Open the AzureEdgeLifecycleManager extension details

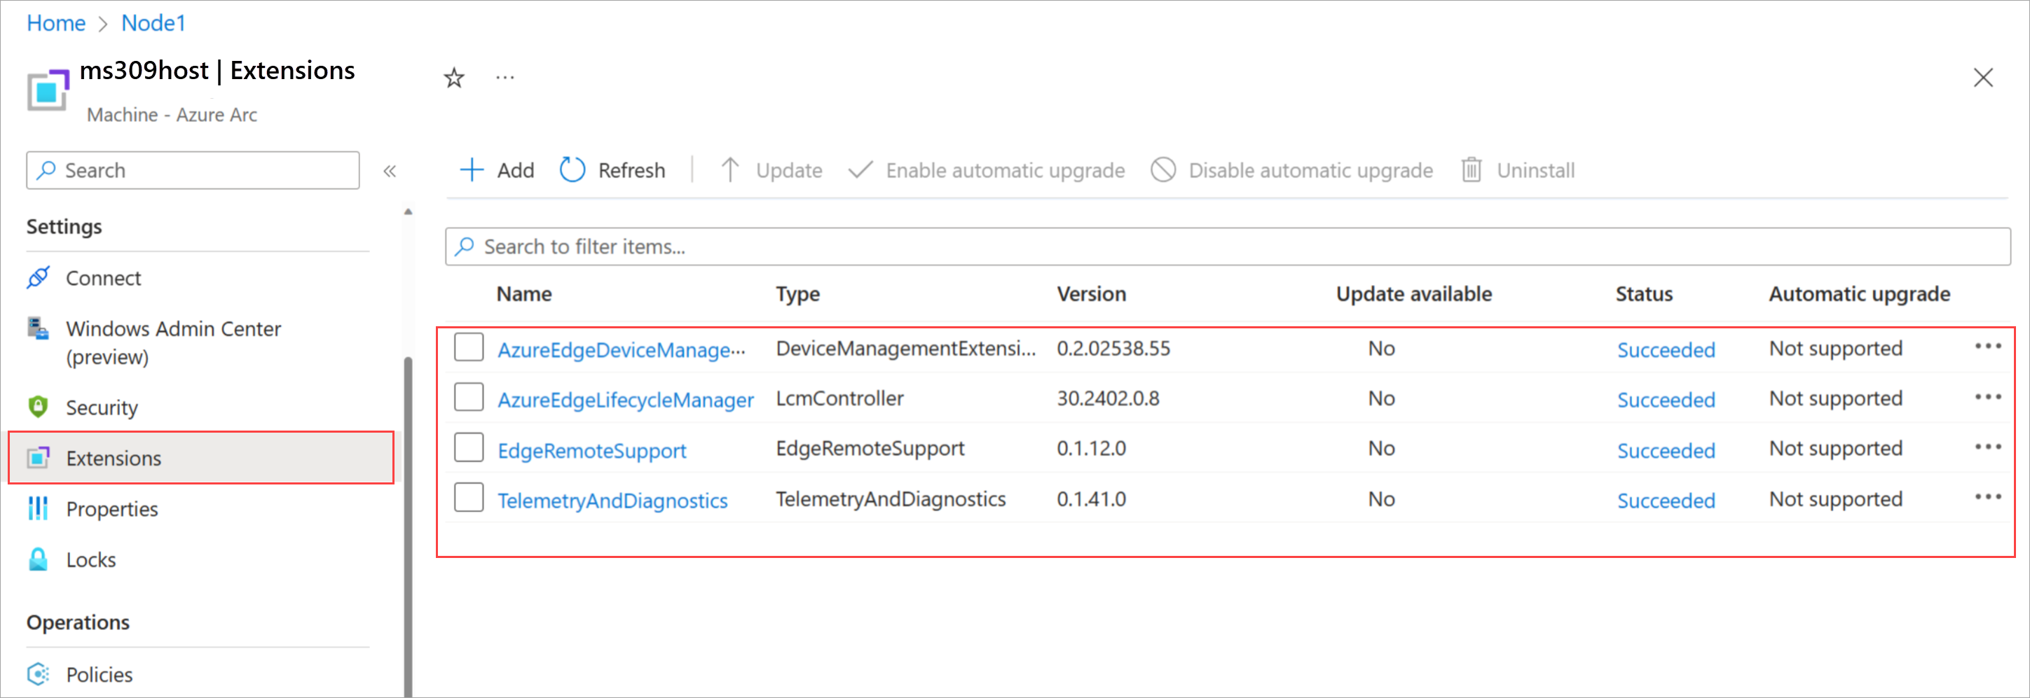coord(626,400)
